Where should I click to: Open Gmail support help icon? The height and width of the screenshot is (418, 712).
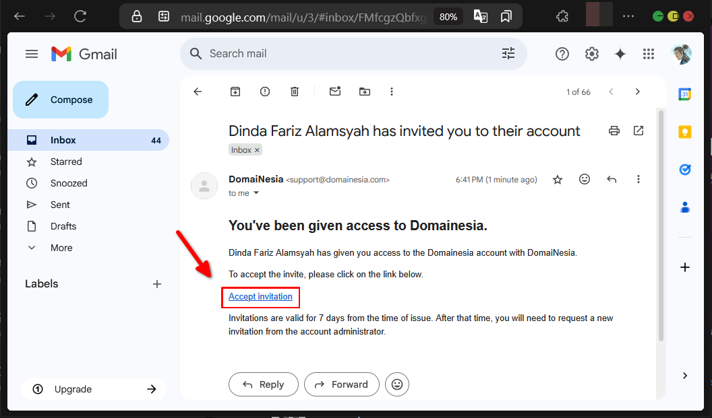click(x=562, y=54)
